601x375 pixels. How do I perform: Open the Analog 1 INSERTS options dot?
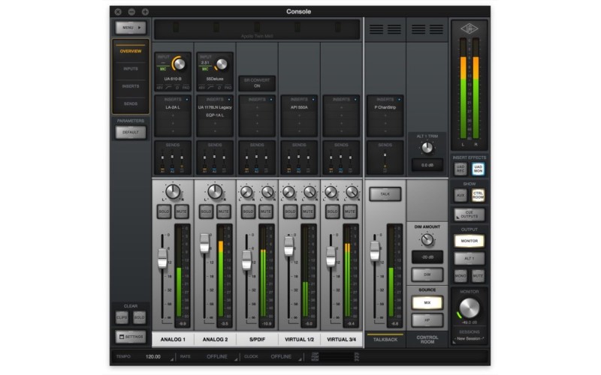[187, 100]
